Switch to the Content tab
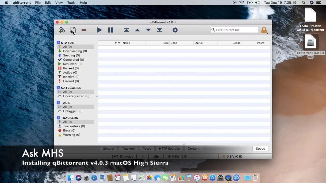The height and width of the screenshot is (183, 326). coord(194,149)
